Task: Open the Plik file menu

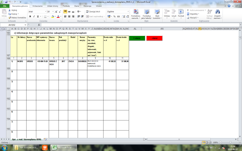Action: point(5,6)
